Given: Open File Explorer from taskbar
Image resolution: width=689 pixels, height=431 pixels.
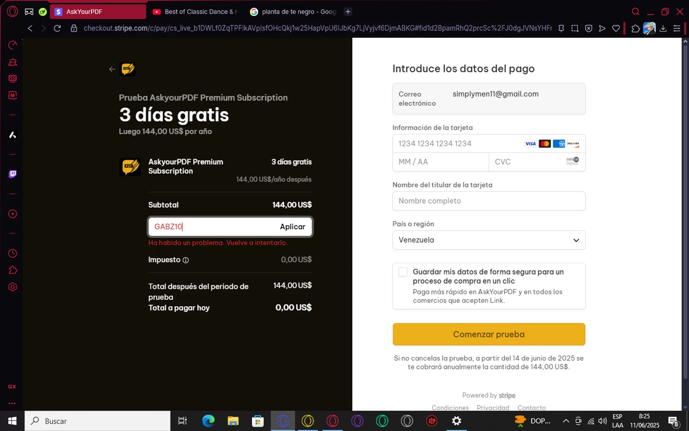Looking at the screenshot, I should (233, 421).
